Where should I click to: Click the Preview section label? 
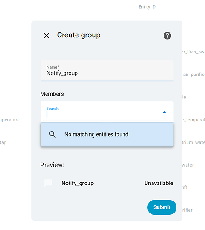[x=52, y=165]
